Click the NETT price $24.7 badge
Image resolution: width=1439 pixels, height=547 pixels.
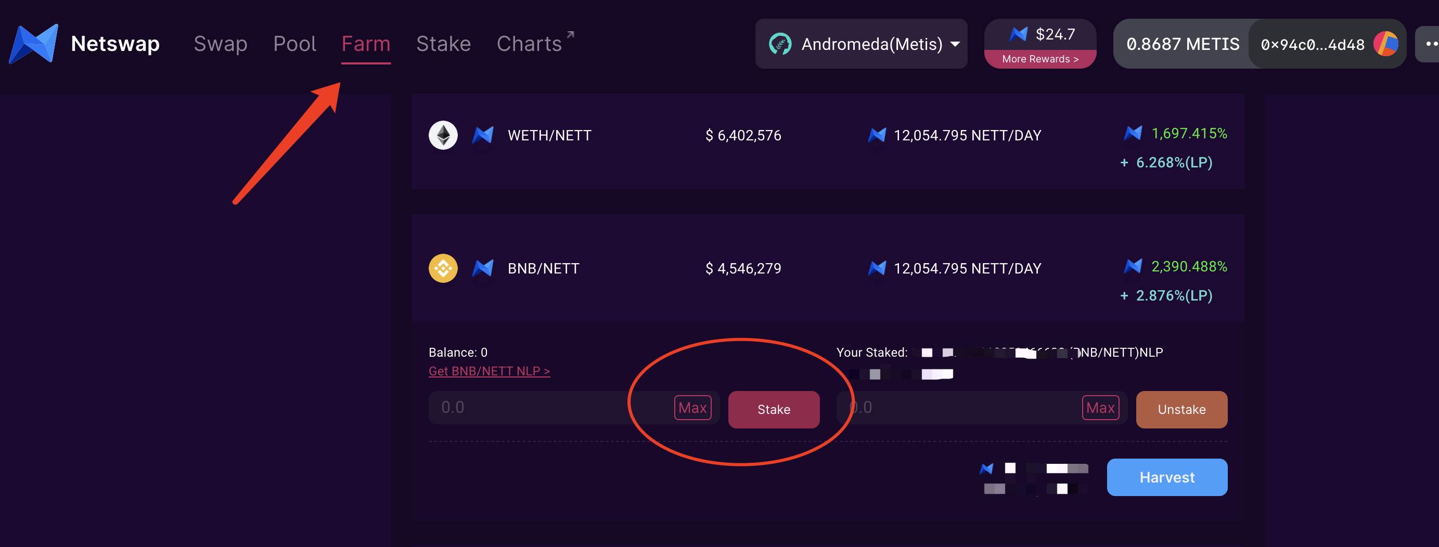click(x=1040, y=34)
